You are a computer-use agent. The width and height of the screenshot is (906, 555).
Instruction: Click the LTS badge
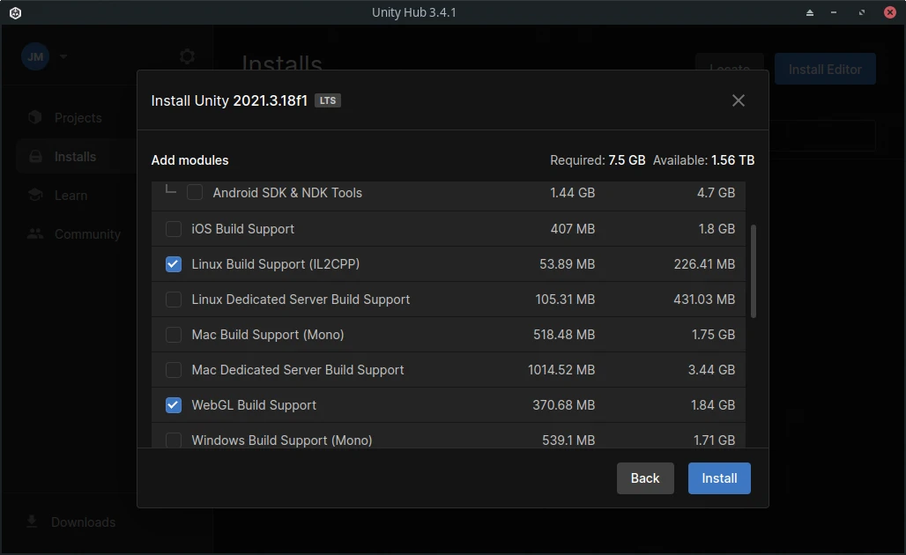click(x=328, y=100)
